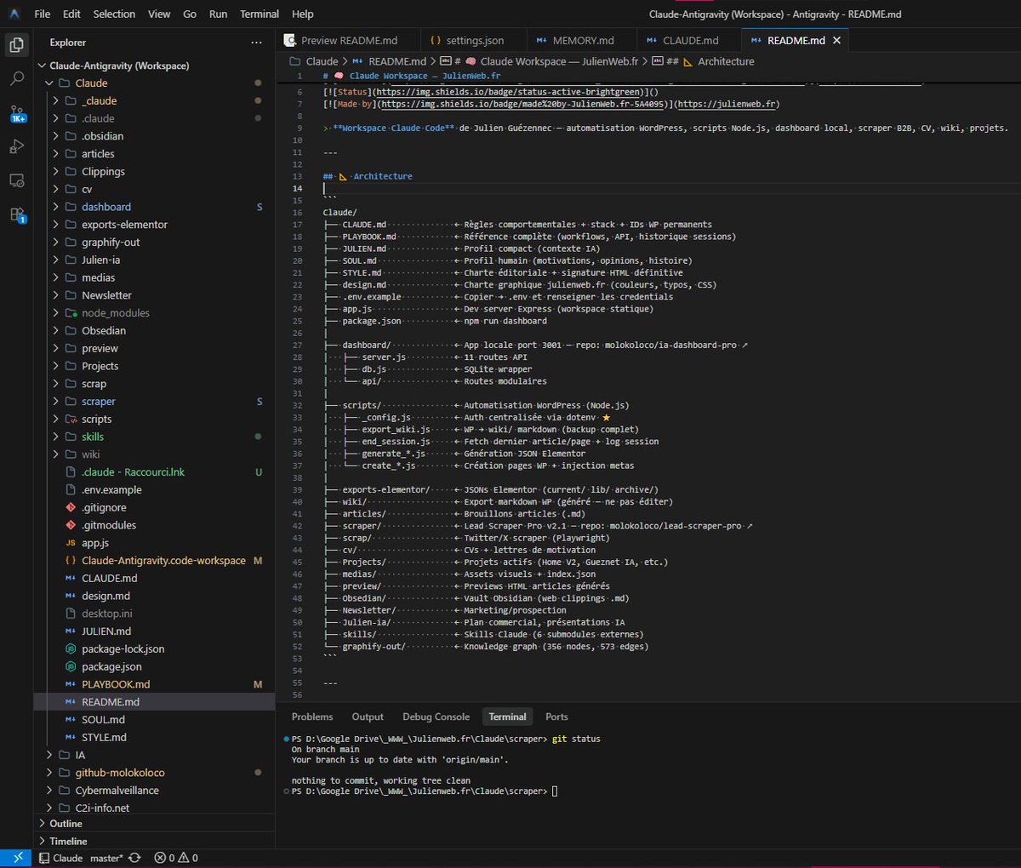Open Claude-Antigravity.code-workspace file
The width and height of the screenshot is (1021, 868).
154,561
